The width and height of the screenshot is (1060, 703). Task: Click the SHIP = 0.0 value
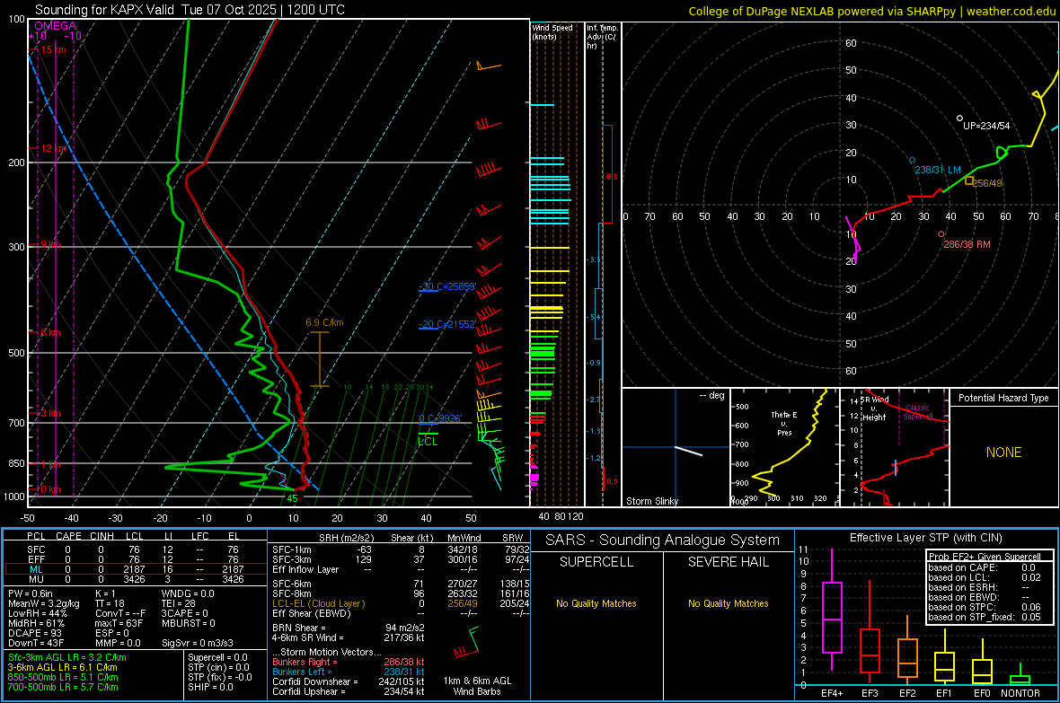tap(210, 687)
